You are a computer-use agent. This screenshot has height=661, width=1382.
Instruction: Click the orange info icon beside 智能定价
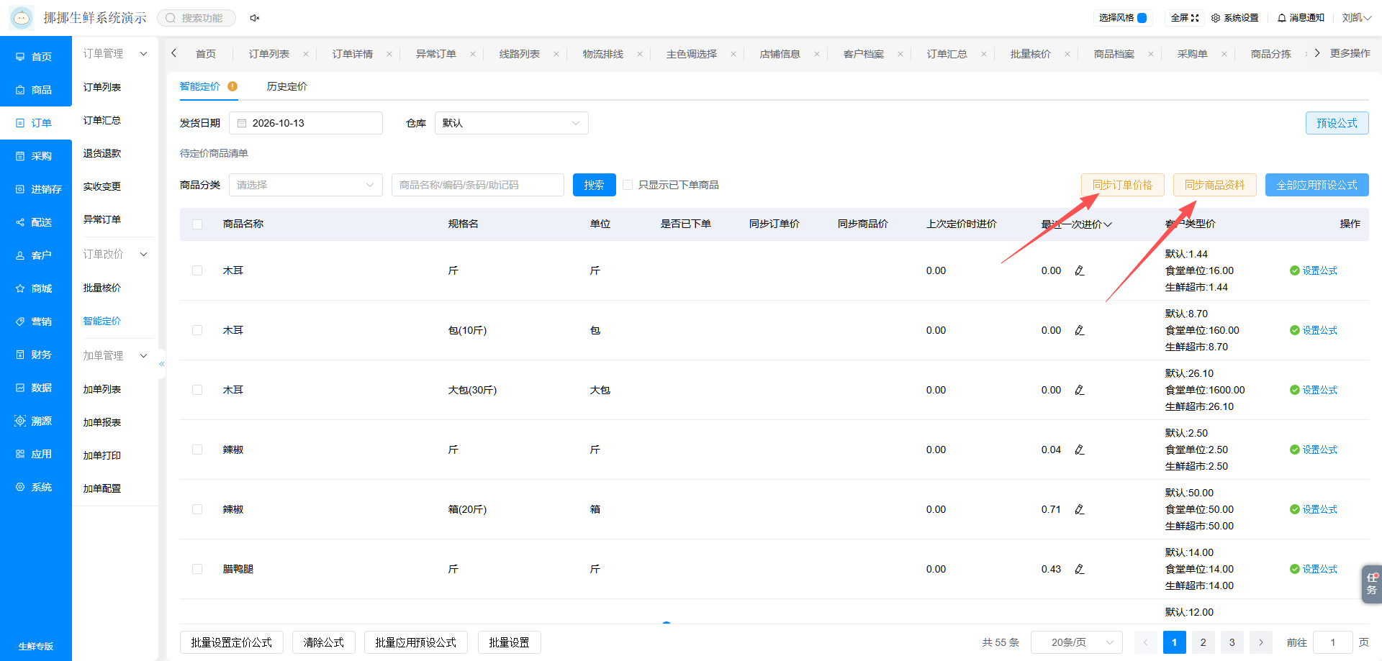(232, 86)
